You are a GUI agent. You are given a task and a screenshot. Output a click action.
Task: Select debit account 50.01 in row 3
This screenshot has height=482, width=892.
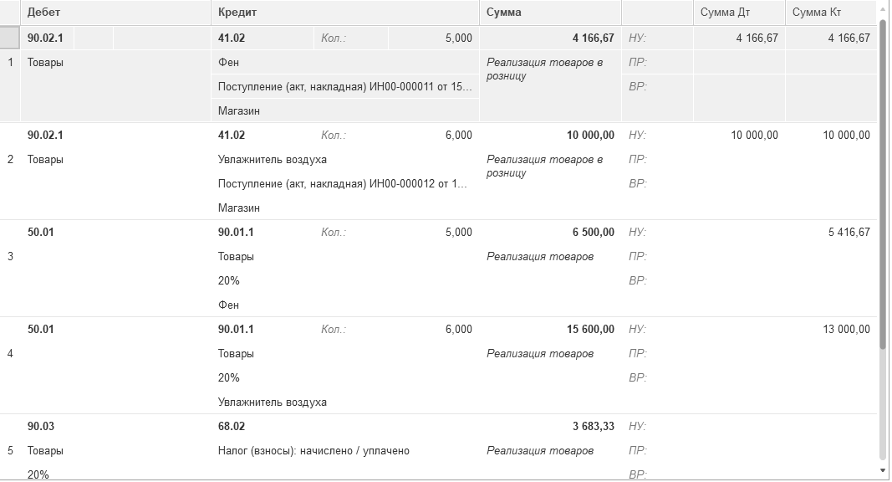tap(41, 233)
